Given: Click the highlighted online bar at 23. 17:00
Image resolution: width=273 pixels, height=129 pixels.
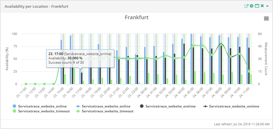Looking at the screenshot, I should coord(80,77).
